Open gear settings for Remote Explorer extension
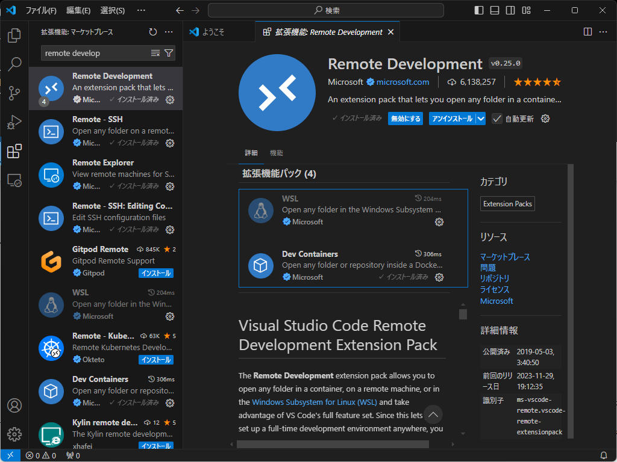Image resolution: width=617 pixels, height=462 pixels. 170,186
